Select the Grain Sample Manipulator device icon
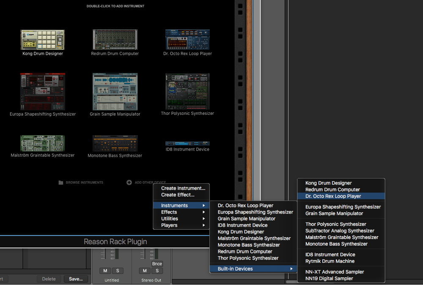This screenshot has height=285, width=423. [x=115, y=91]
